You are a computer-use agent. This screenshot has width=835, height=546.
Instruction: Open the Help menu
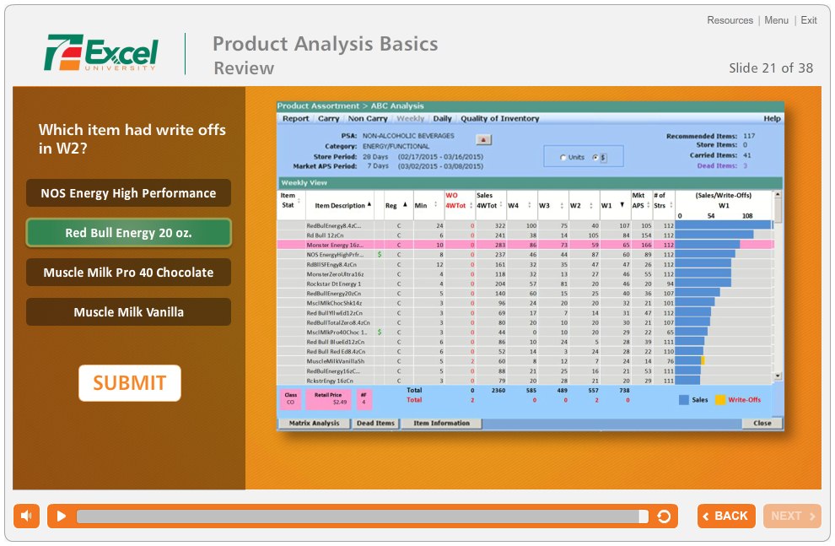[772, 119]
